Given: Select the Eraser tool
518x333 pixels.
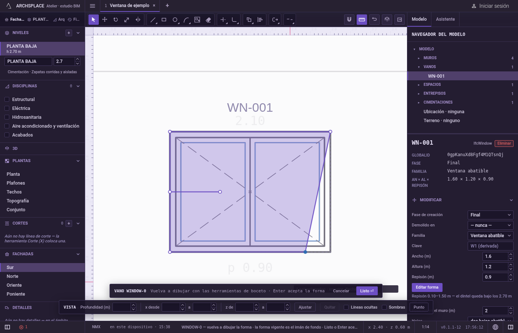Looking at the screenshot, I should [208, 20].
